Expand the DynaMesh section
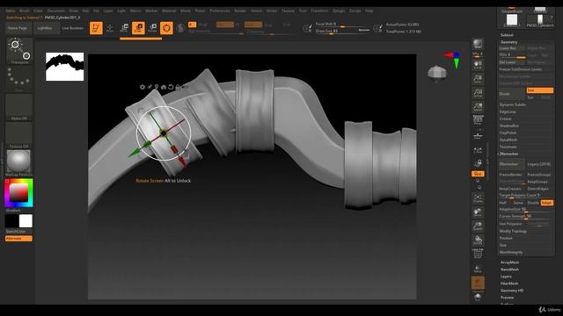The height and width of the screenshot is (316, 563). [x=508, y=140]
